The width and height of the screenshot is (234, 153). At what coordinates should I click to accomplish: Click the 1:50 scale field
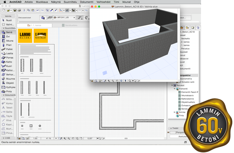35,139
